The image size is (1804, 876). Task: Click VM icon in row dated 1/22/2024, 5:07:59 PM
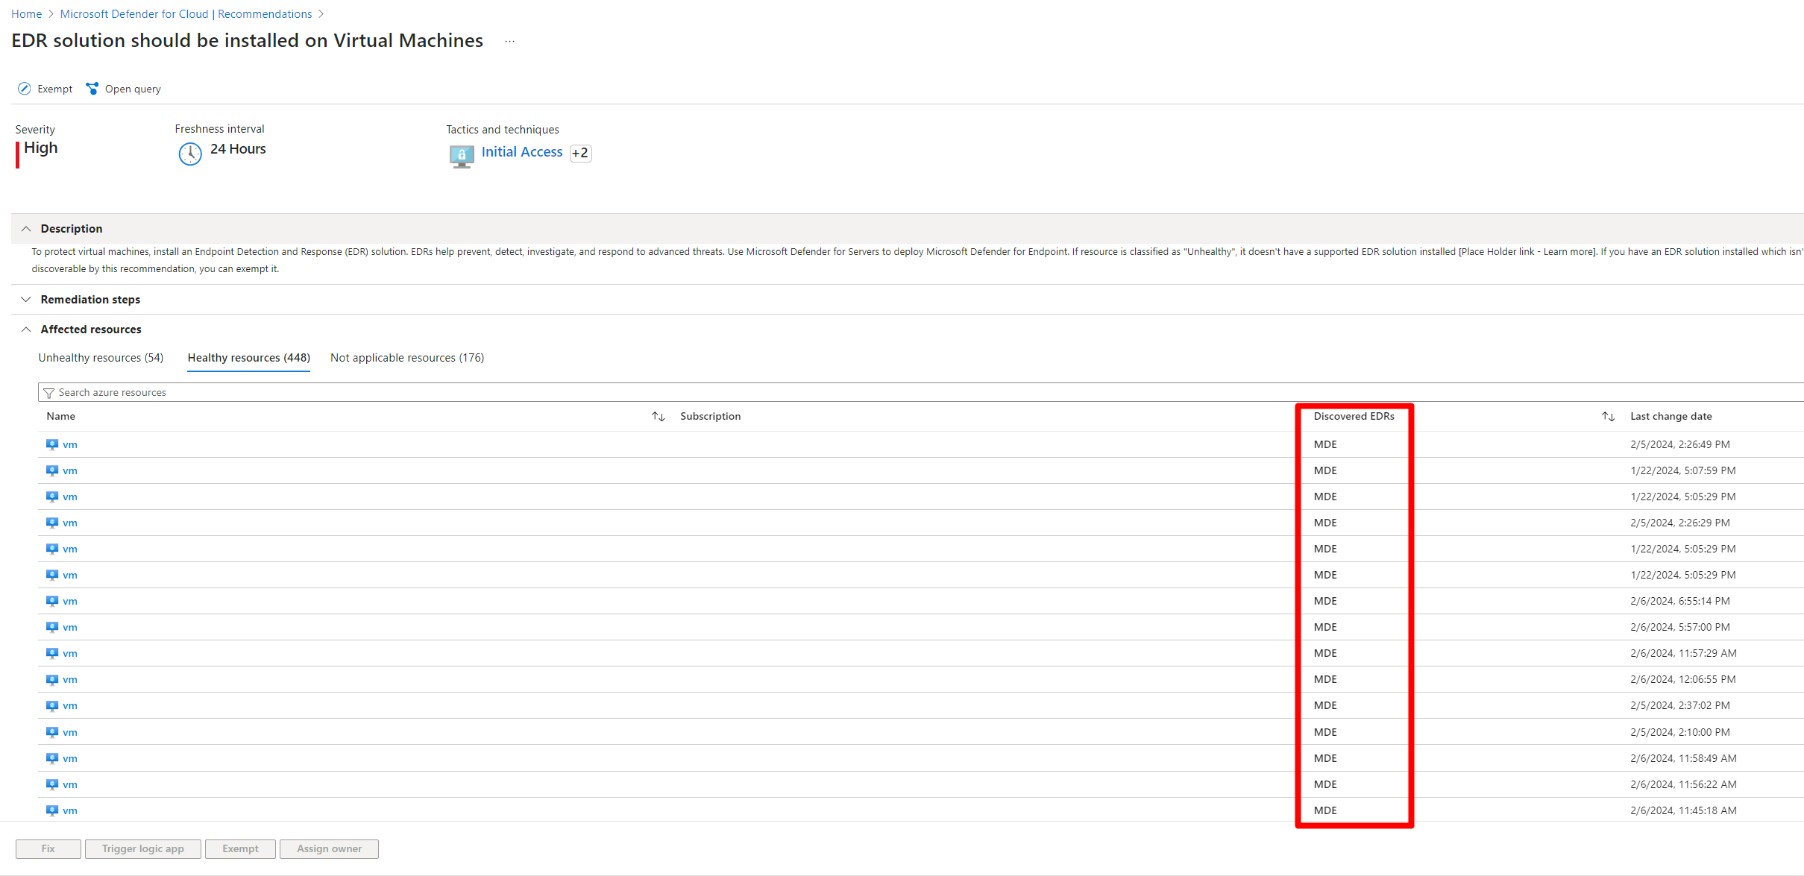[52, 470]
